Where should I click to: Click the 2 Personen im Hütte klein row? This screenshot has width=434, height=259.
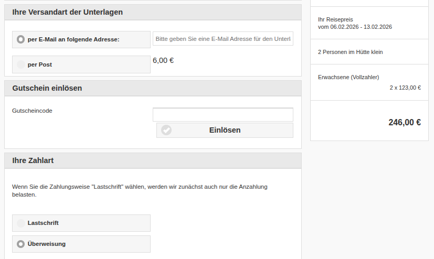coord(354,52)
